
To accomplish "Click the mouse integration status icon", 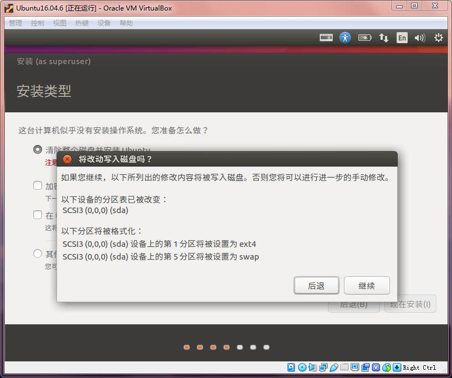I will coord(387,367).
